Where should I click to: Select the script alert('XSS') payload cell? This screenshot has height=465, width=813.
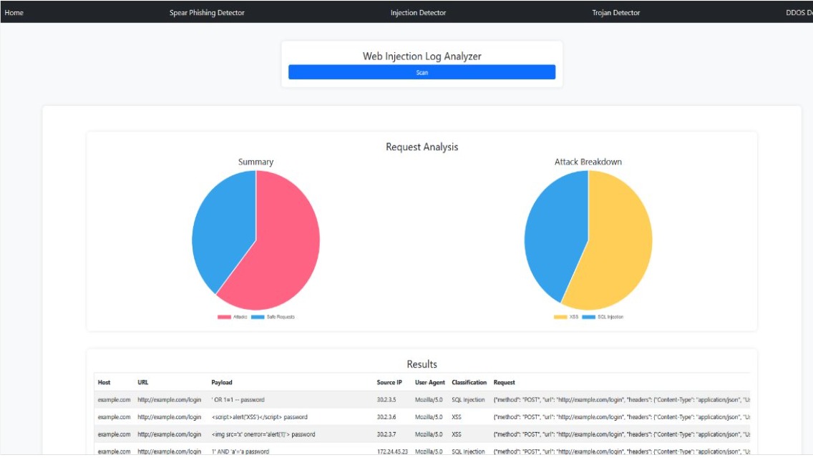tap(259, 417)
